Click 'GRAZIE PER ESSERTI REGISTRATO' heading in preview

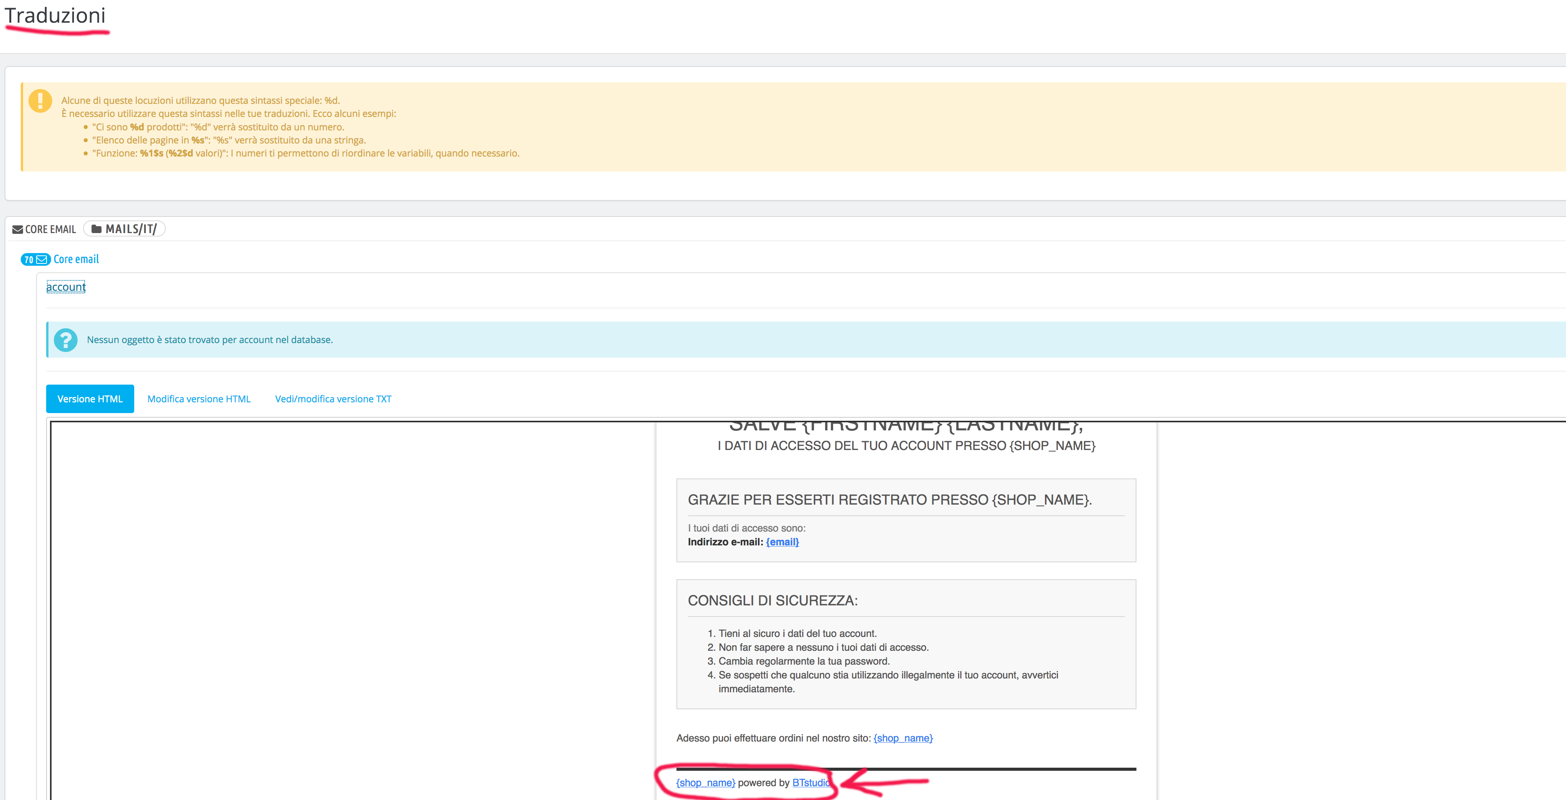[890, 500]
